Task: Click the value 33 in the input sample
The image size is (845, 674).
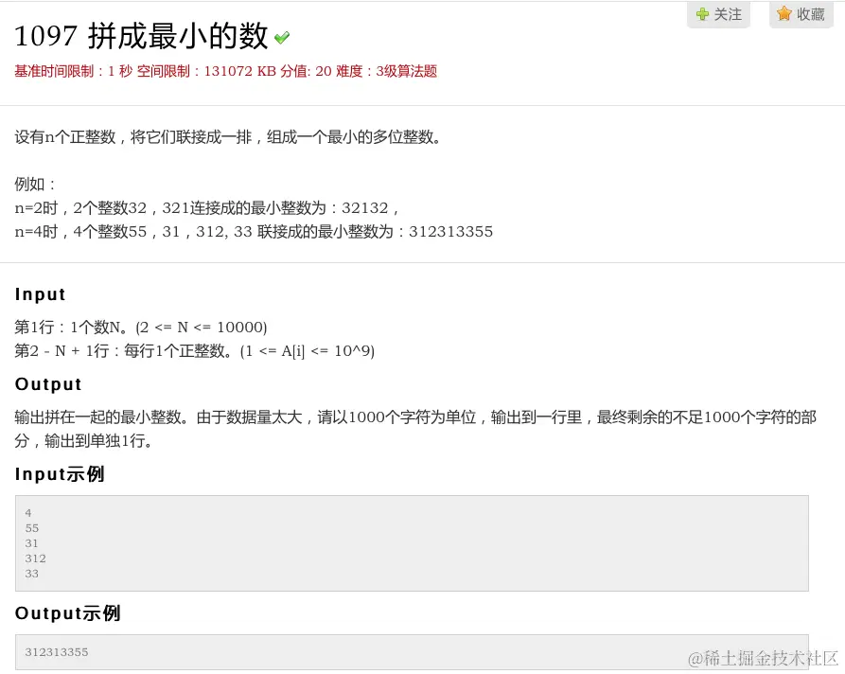Action: 32,573
